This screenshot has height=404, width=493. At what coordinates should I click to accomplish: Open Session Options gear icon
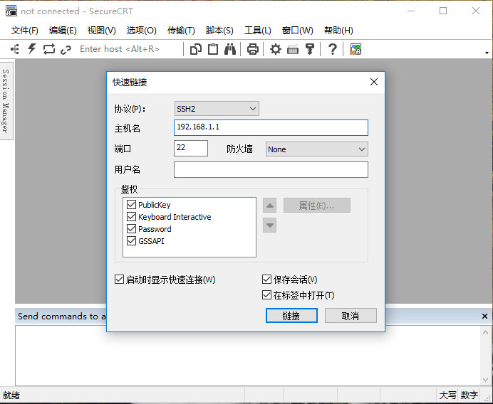276,49
